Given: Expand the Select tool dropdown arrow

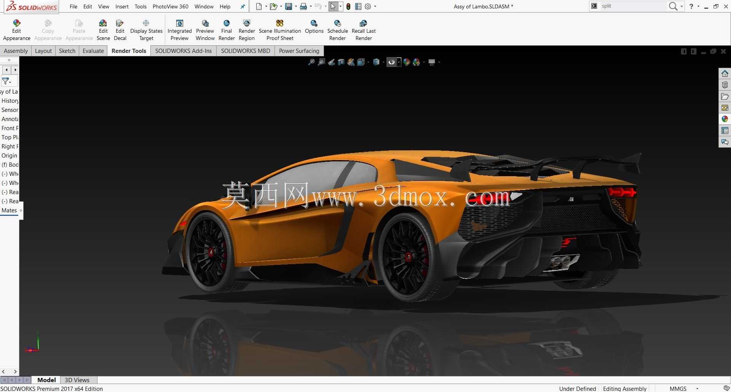Looking at the screenshot, I should click(340, 6).
